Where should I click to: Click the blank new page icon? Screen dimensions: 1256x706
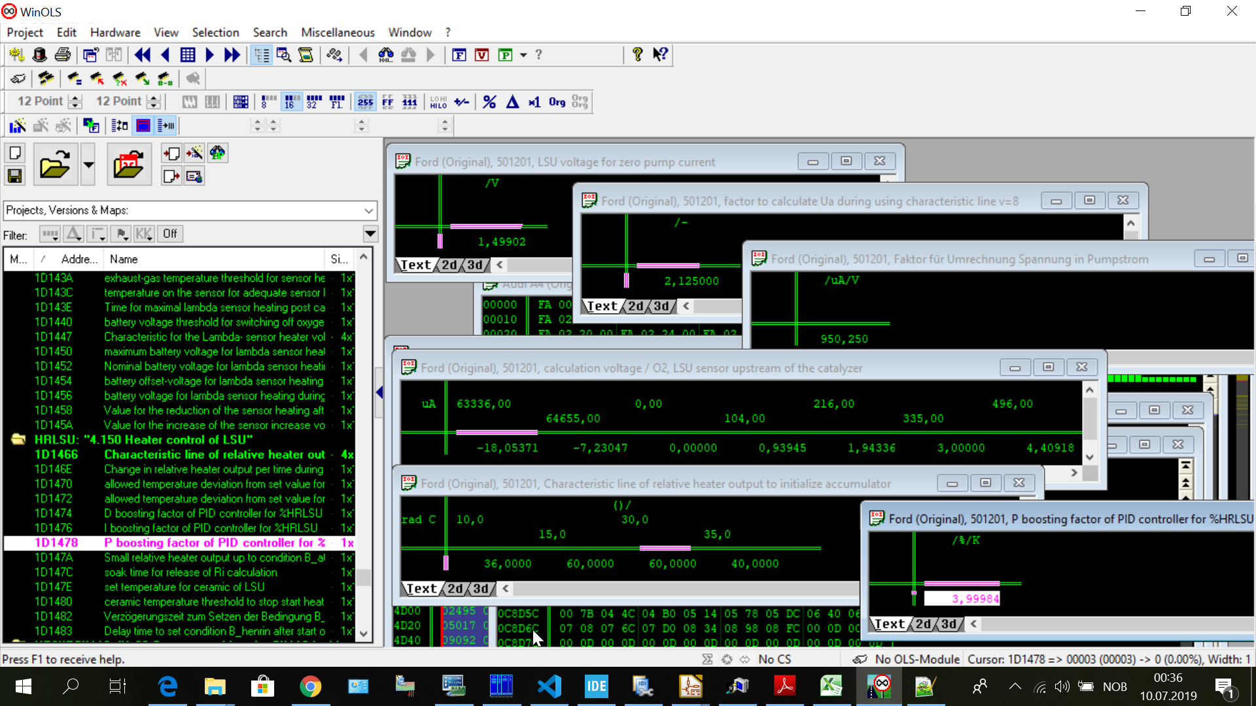15,153
